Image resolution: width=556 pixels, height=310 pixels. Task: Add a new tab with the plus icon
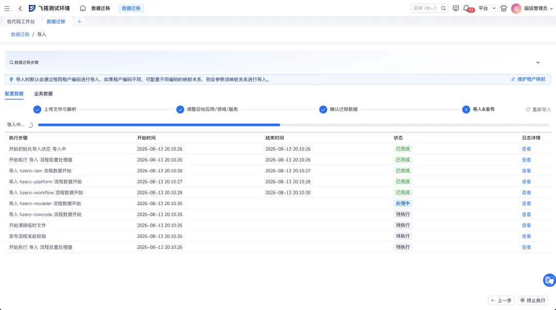coord(79,22)
